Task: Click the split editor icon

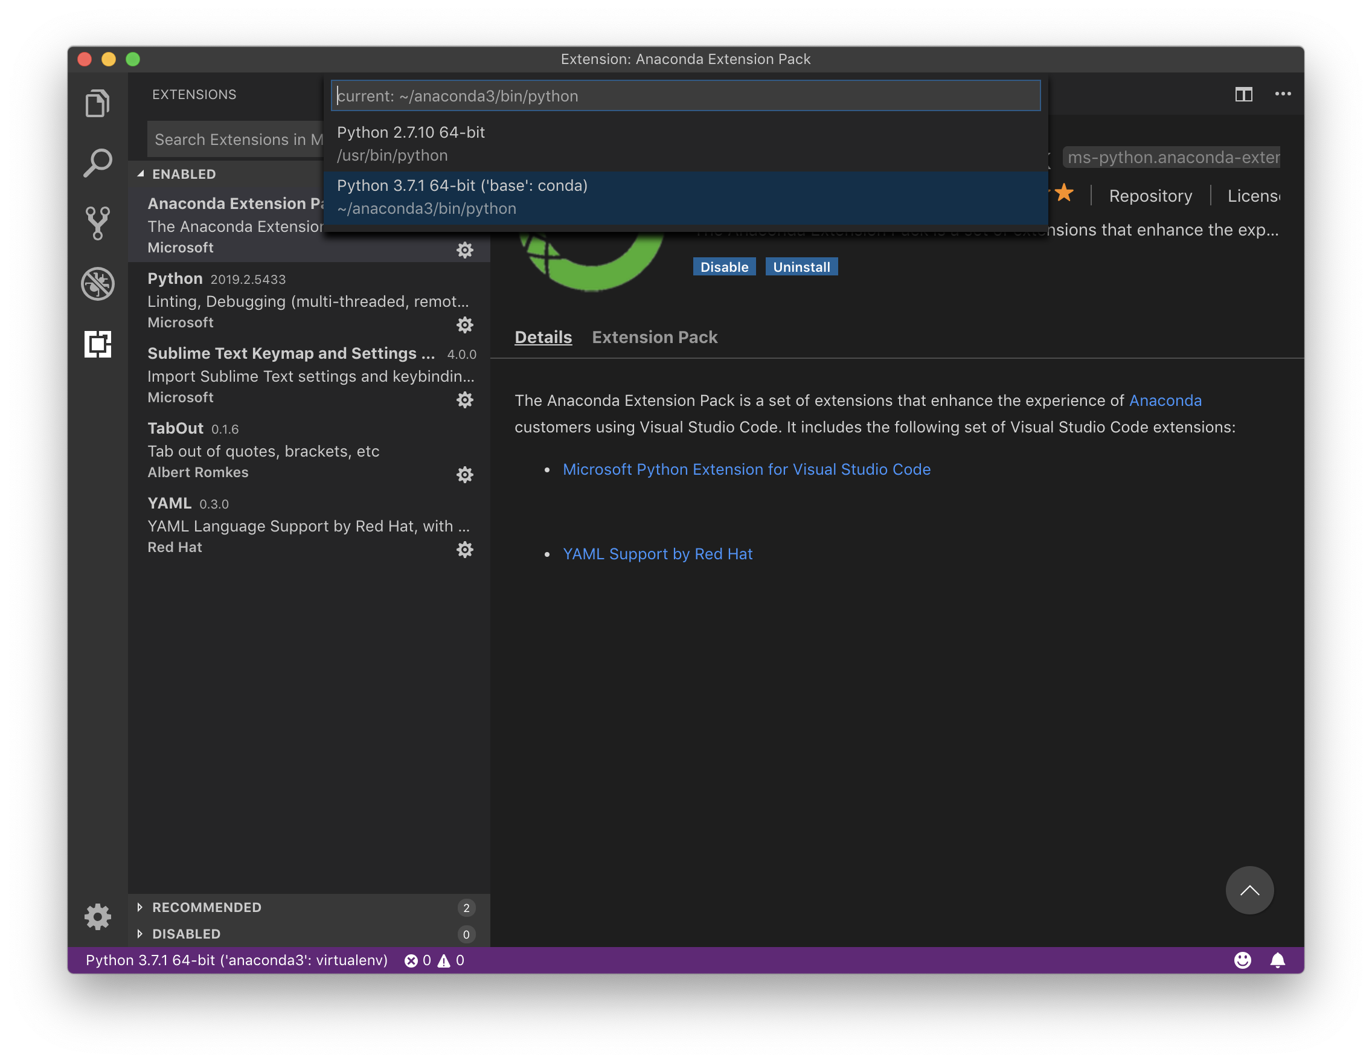Action: click(1243, 94)
